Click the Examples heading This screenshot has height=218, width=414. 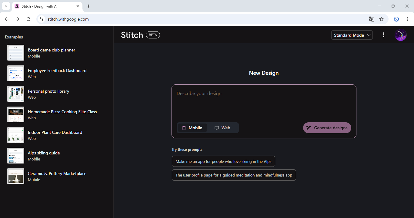pyautogui.click(x=14, y=37)
